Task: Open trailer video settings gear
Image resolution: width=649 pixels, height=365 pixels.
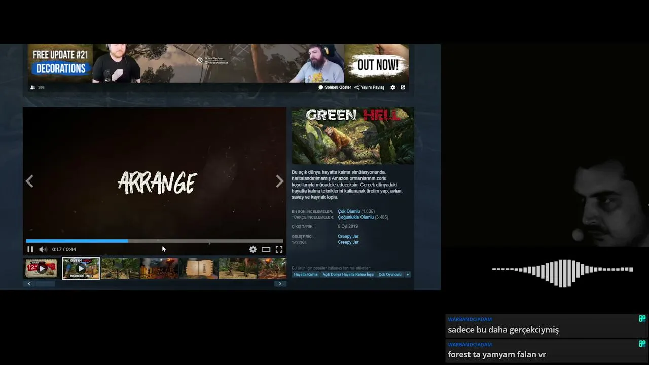Action: pyautogui.click(x=253, y=249)
